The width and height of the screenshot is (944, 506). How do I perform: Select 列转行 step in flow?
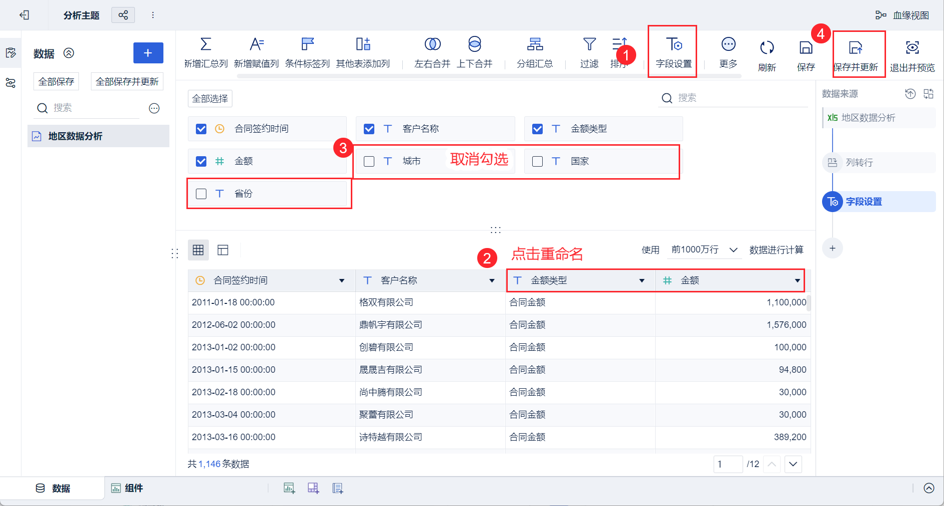[880, 163]
